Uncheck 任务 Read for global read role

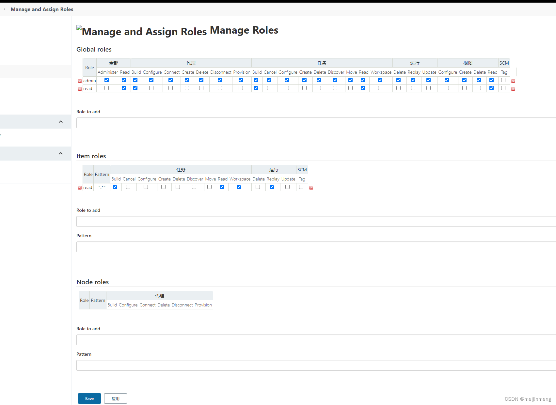click(363, 88)
